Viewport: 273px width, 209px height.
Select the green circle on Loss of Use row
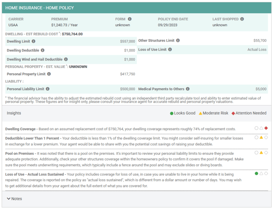[256, 173]
